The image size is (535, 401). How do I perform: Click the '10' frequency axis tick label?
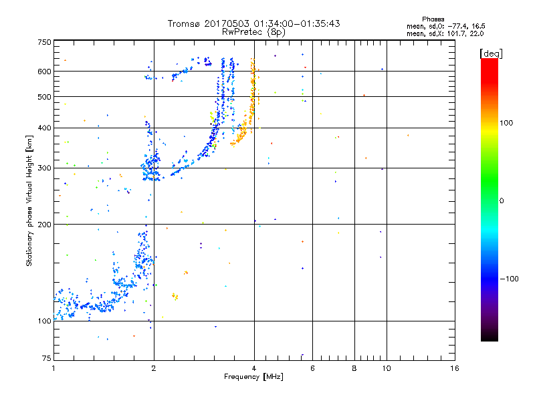[x=387, y=368]
